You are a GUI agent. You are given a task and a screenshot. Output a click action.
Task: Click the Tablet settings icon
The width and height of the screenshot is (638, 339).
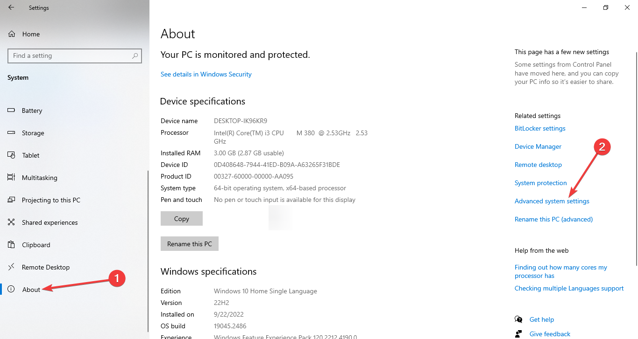tap(11, 155)
